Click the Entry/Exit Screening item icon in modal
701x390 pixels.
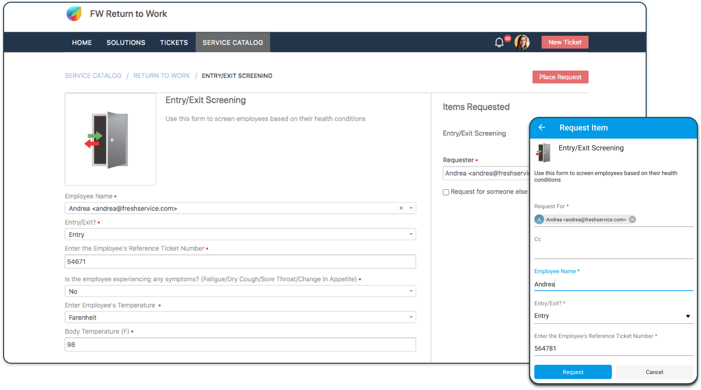click(544, 151)
